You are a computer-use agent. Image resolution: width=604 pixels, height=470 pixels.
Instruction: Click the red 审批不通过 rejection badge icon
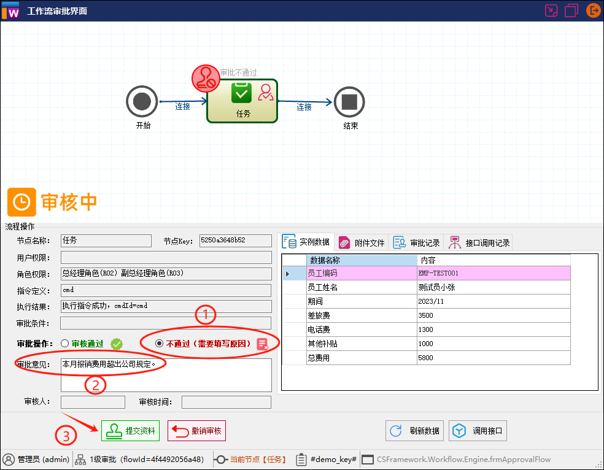pyautogui.click(x=206, y=79)
